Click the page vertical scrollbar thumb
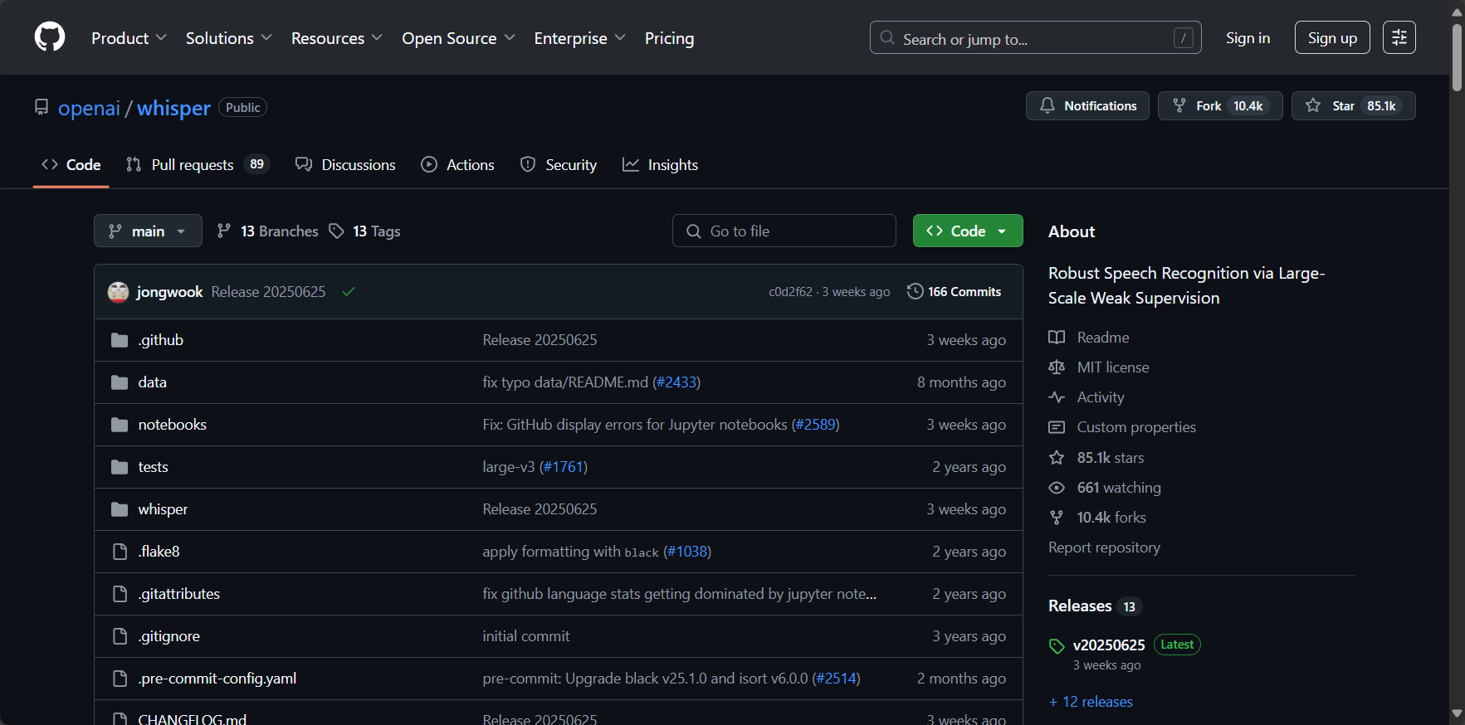This screenshot has width=1465, height=725. click(1457, 58)
